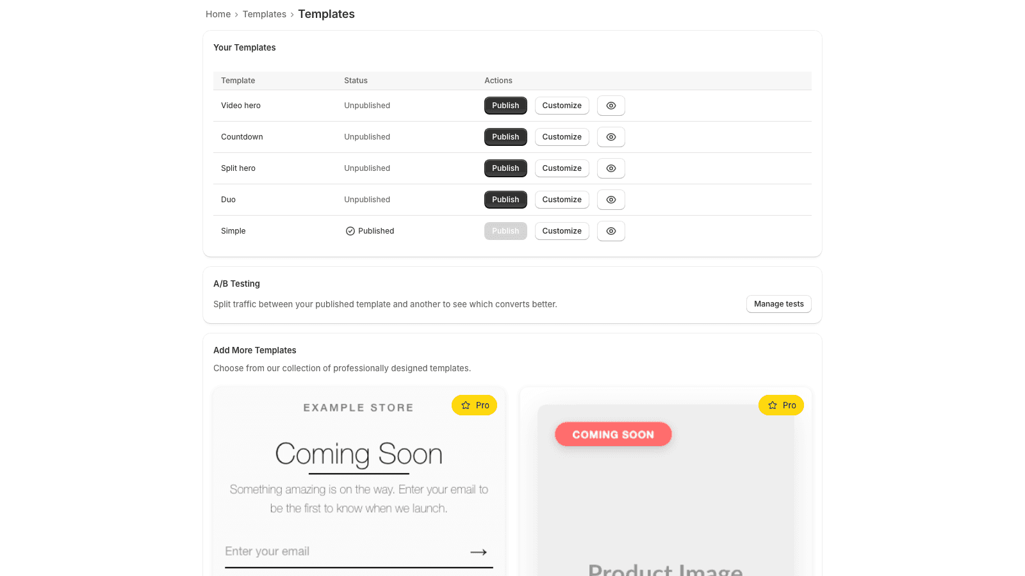The width and height of the screenshot is (1025, 576).
Task: Click the 'Simple' template name
Action: point(233,231)
